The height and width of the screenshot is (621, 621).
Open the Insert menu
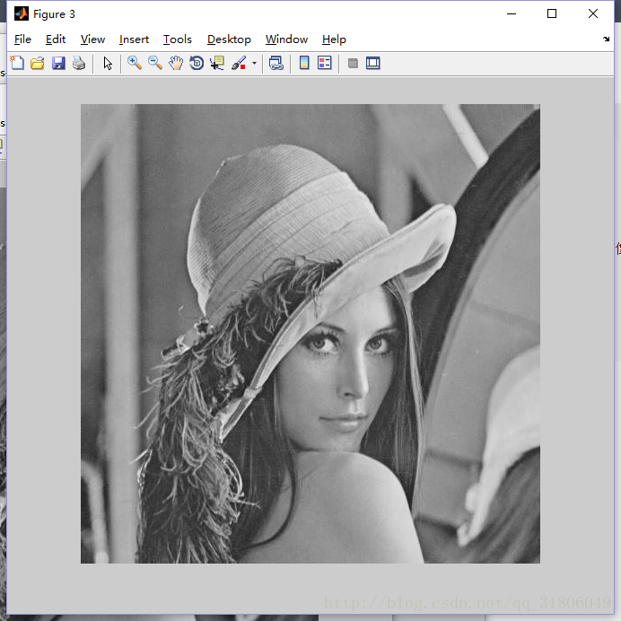tap(134, 39)
